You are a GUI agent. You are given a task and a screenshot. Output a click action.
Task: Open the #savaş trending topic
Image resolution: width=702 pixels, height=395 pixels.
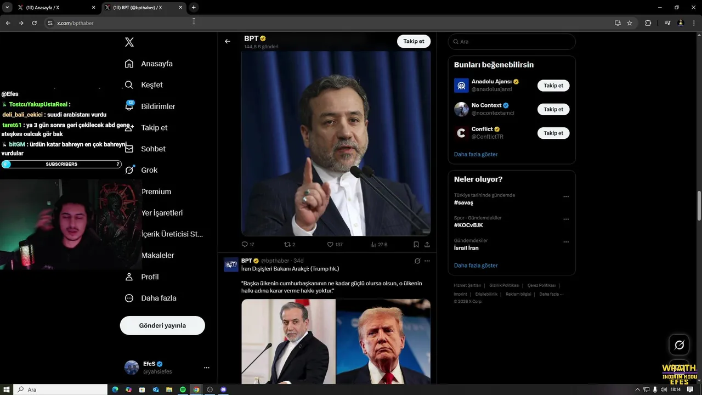(x=463, y=202)
